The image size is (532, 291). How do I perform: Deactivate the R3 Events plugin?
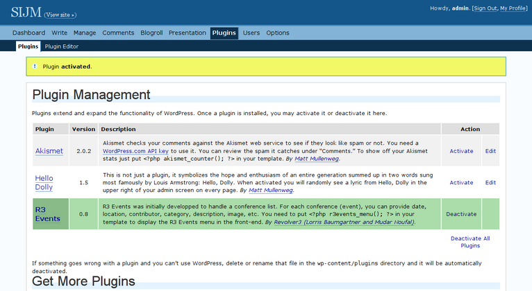pos(461,214)
